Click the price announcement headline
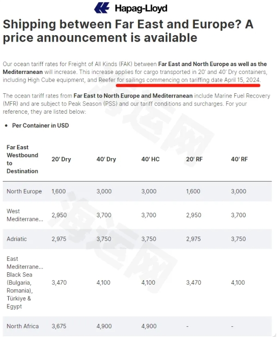Screen dimensions: 278x337 pos(128,31)
